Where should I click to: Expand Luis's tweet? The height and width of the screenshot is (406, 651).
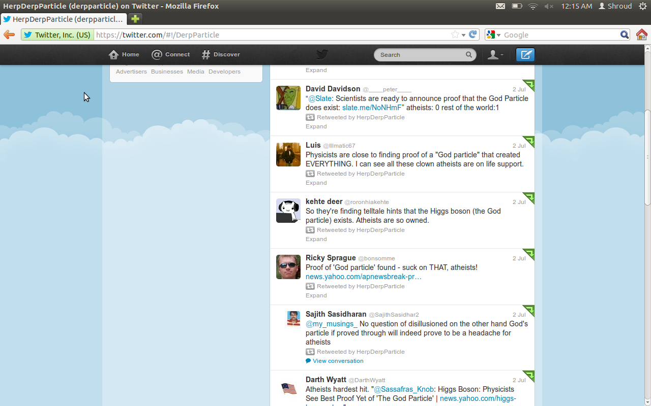coord(316,183)
